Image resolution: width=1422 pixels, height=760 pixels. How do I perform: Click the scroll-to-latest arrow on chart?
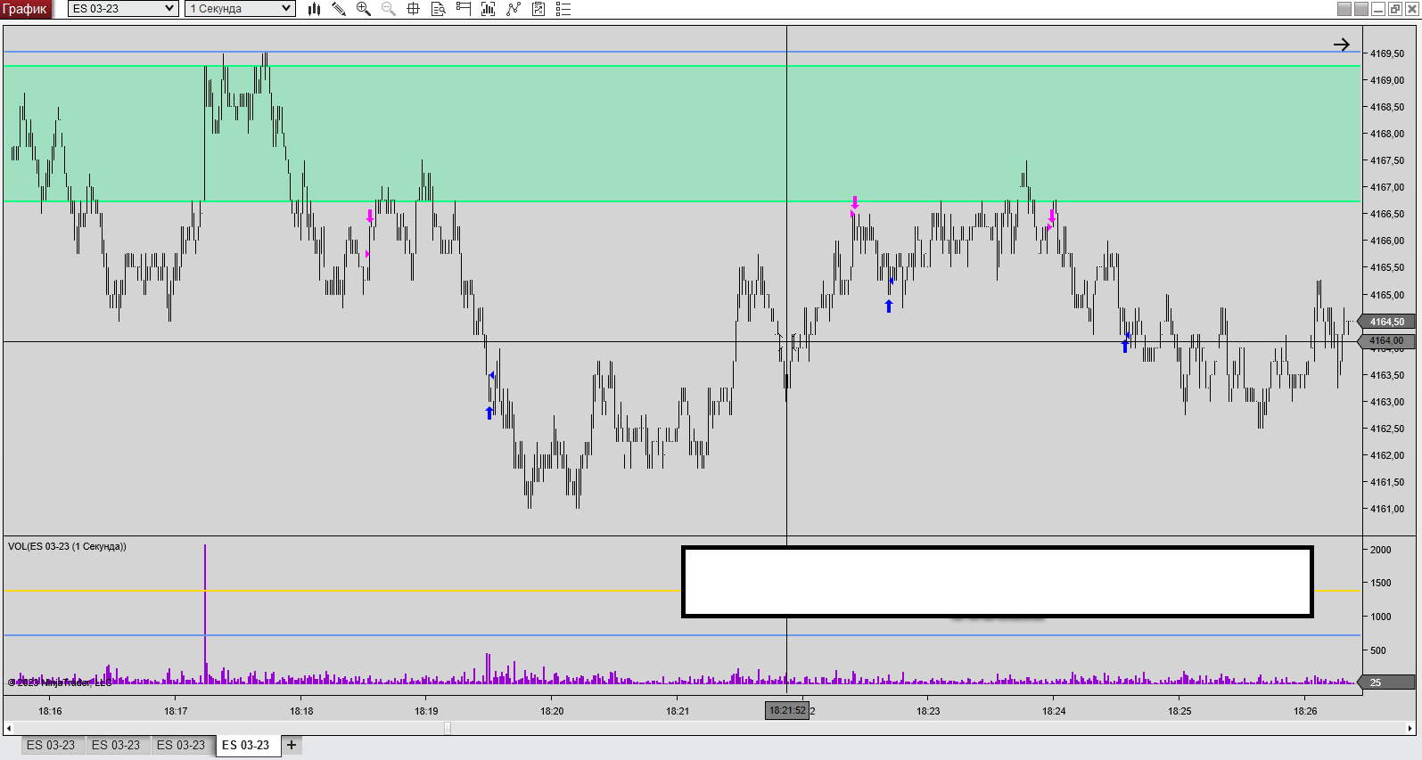[x=1341, y=45]
